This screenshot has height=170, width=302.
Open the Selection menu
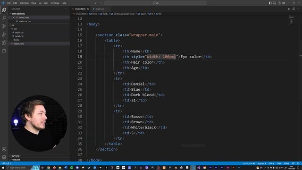click(x=24, y=3)
